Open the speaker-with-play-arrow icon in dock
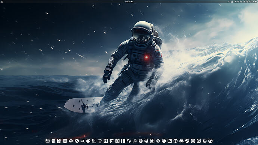This screenshot has width=258, height=145. [117, 141]
